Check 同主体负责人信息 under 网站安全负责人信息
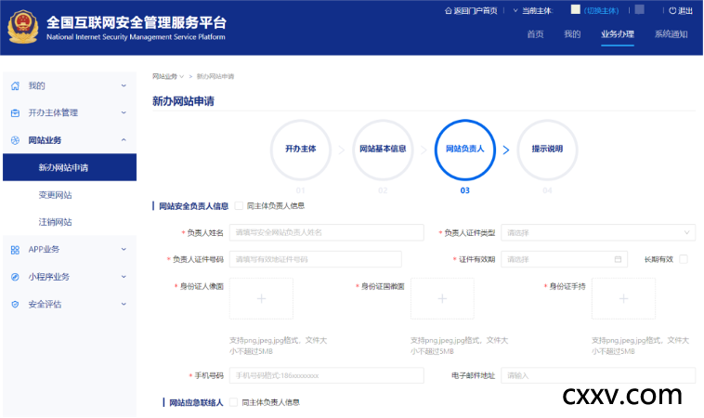Image resolution: width=704 pixels, height=418 pixels. pos(240,206)
